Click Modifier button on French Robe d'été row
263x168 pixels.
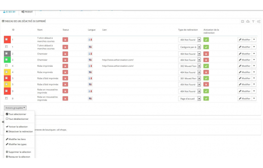(245, 78)
